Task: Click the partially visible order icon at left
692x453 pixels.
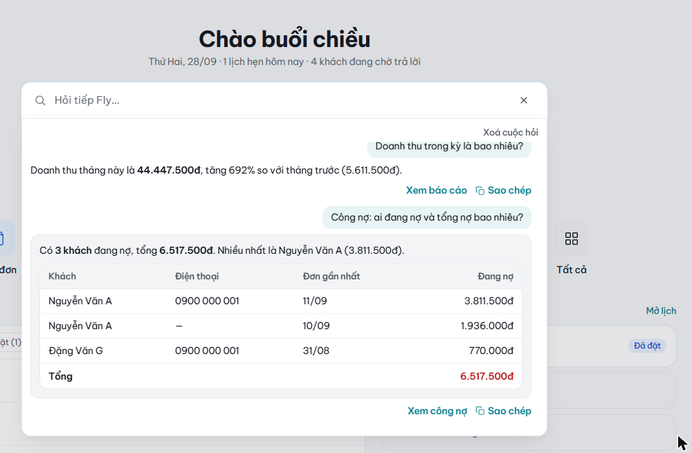Action: [4, 239]
